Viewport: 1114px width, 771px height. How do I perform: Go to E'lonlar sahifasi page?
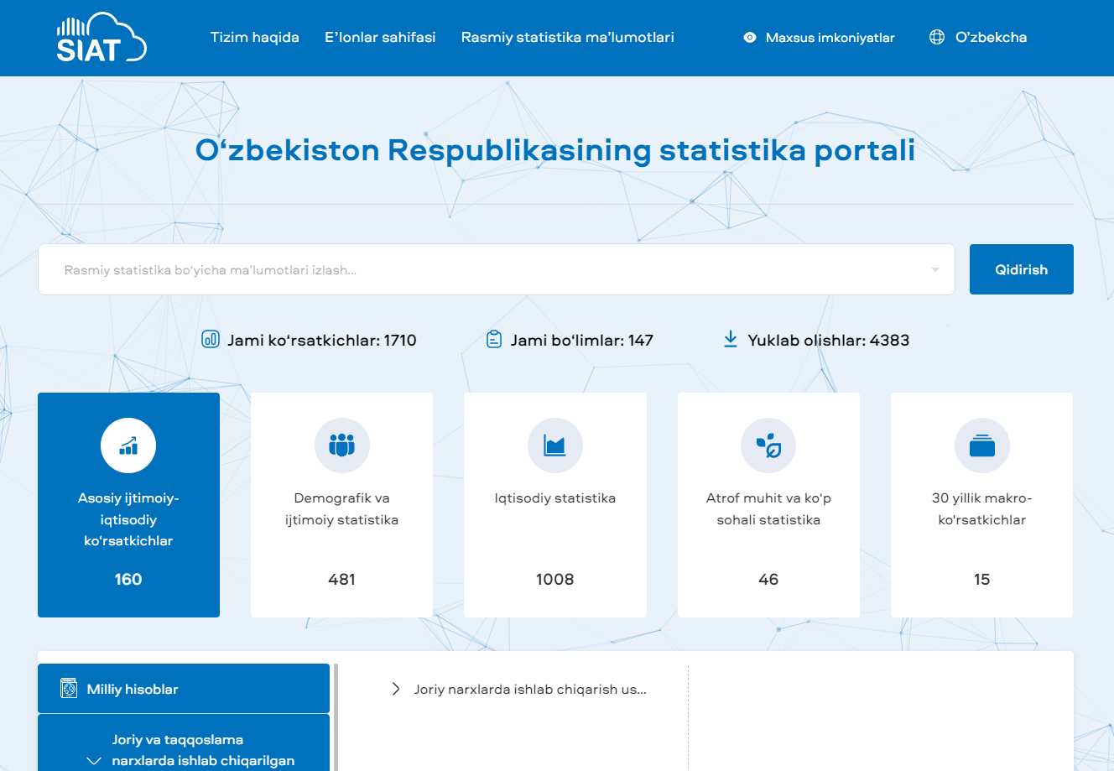pyautogui.click(x=380, y=38)
